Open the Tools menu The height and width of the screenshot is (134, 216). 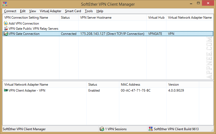point(89,11)
